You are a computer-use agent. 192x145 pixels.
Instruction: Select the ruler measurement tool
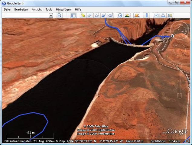[146, 15]
